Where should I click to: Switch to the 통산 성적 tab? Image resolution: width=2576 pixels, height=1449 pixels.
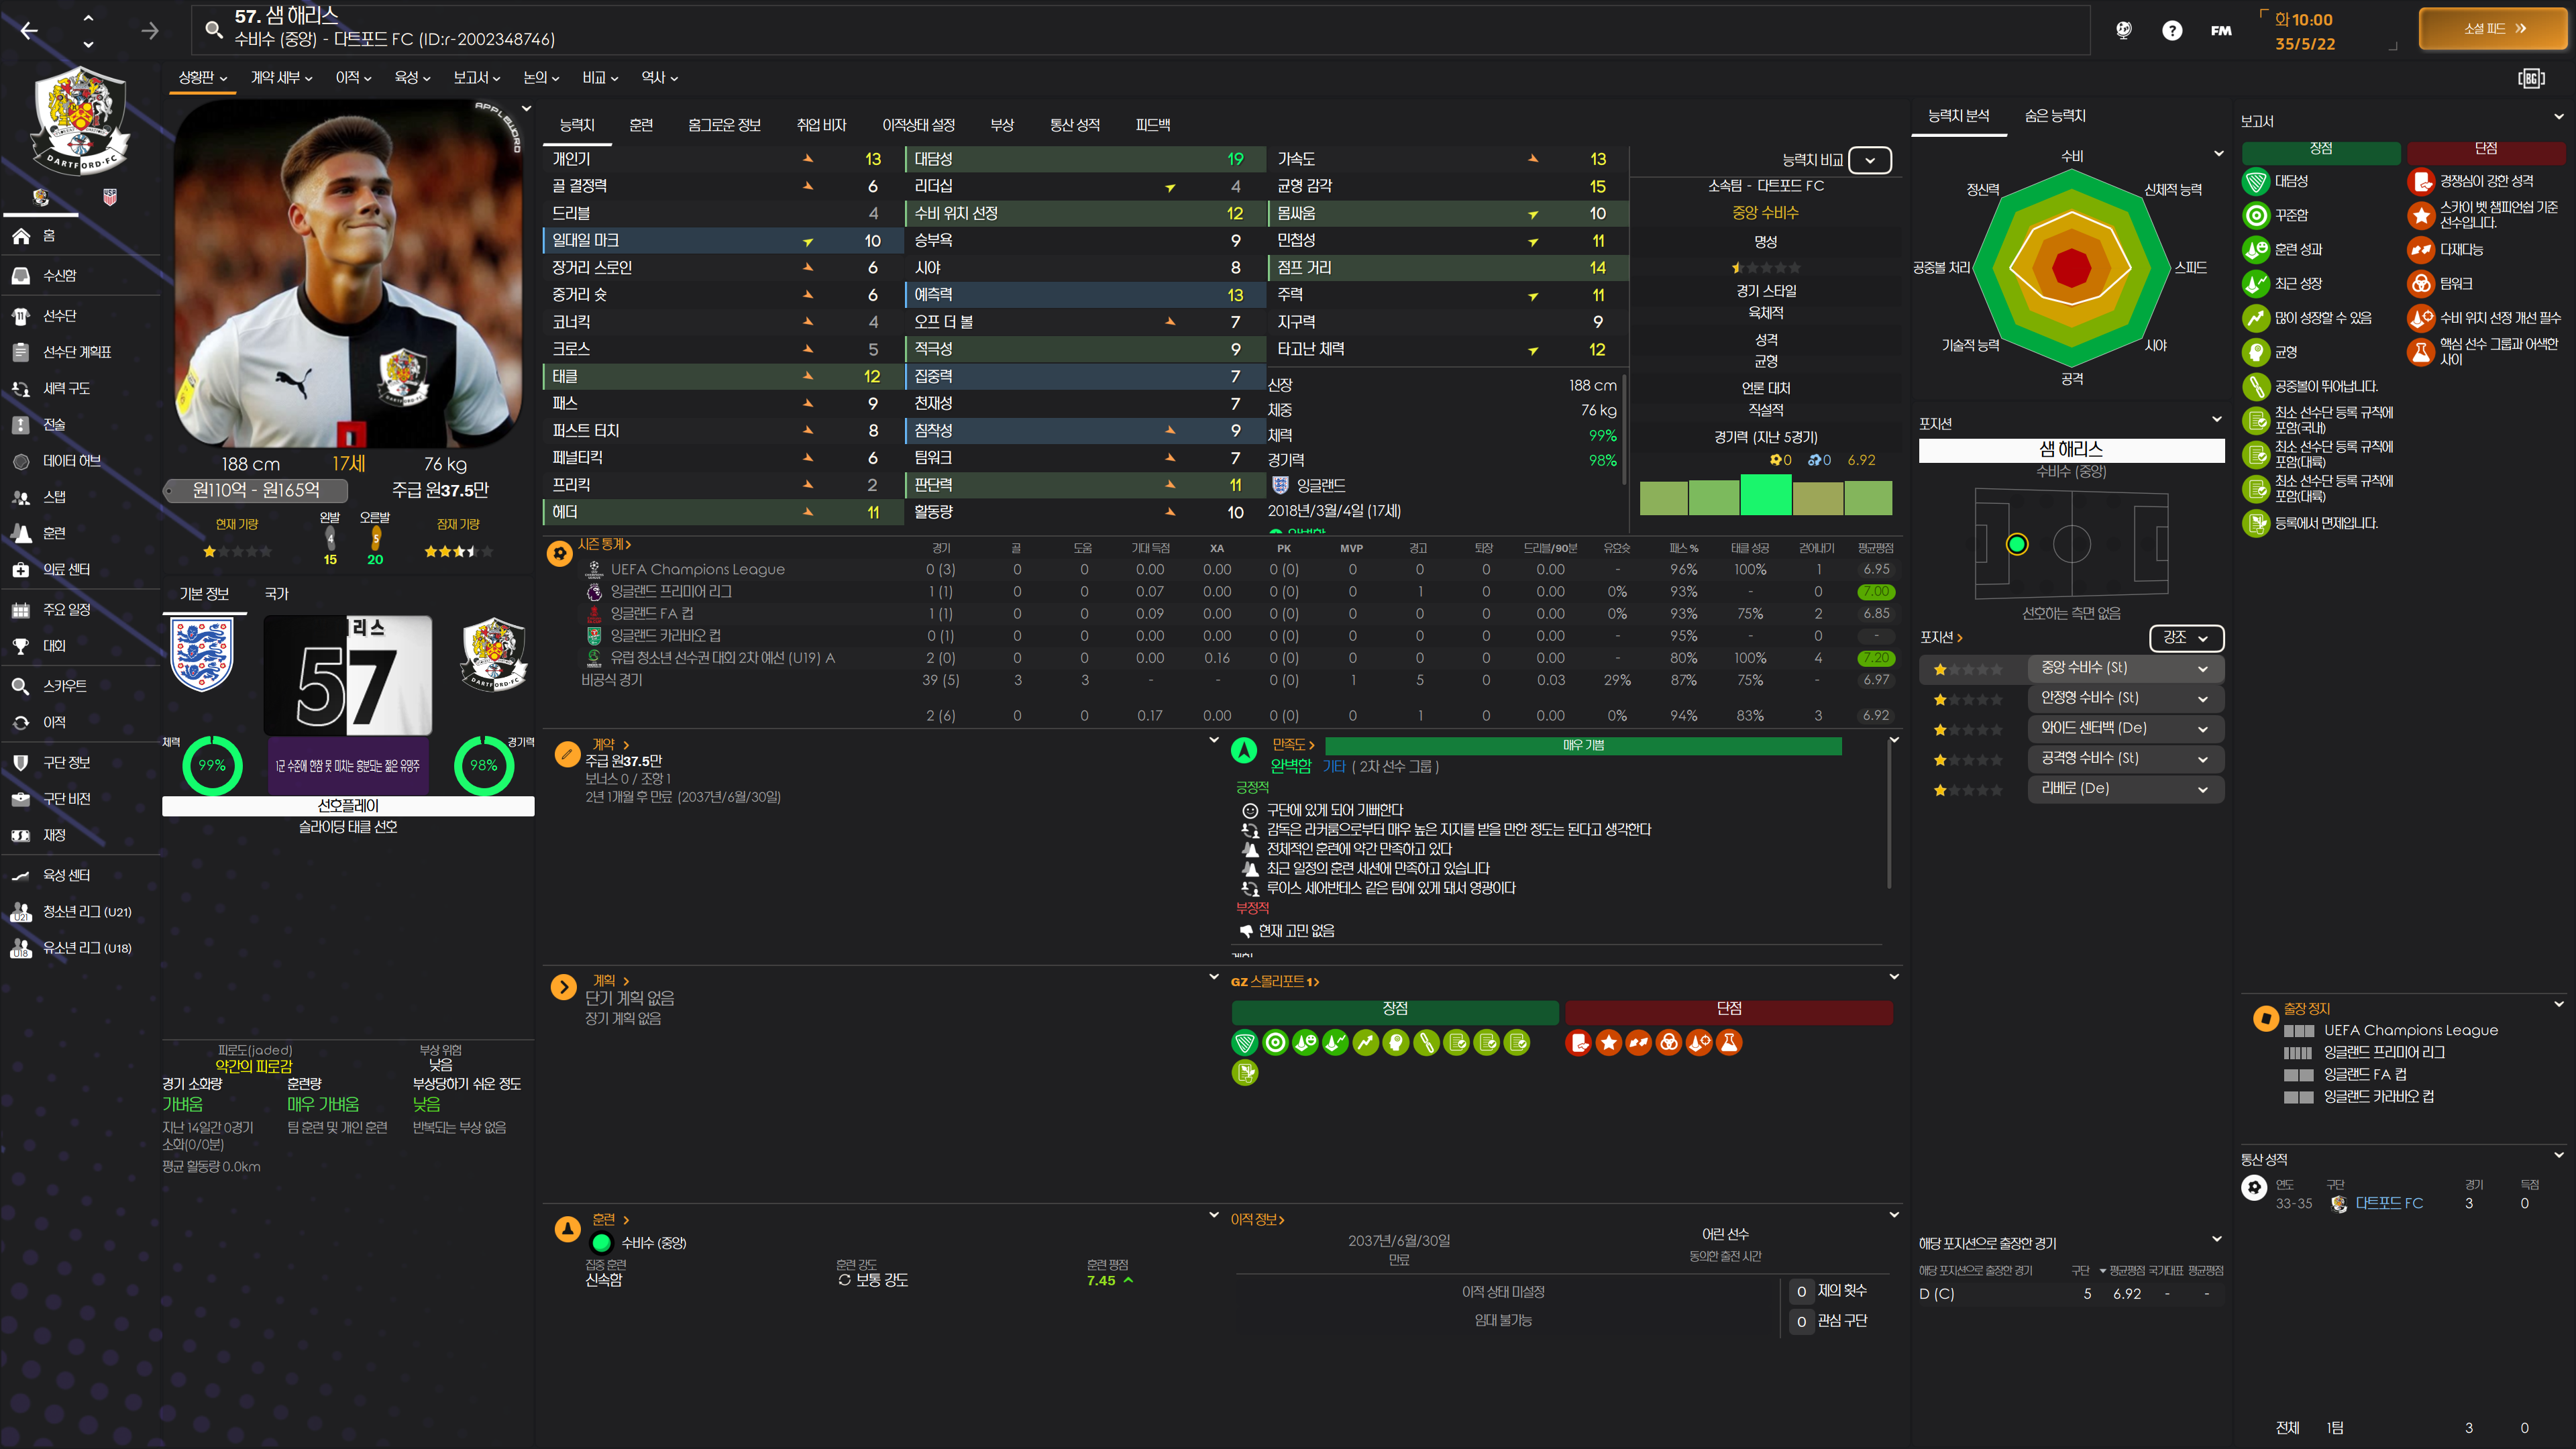tap(1075, 125)
